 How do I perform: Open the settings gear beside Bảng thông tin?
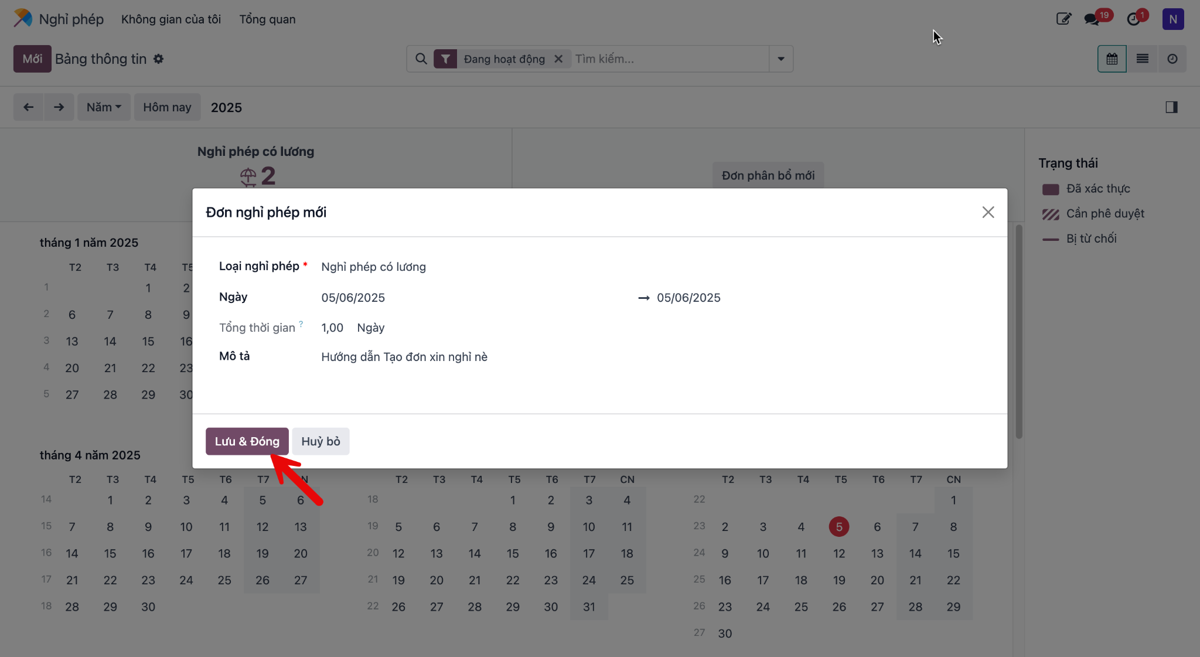point(158,59)
